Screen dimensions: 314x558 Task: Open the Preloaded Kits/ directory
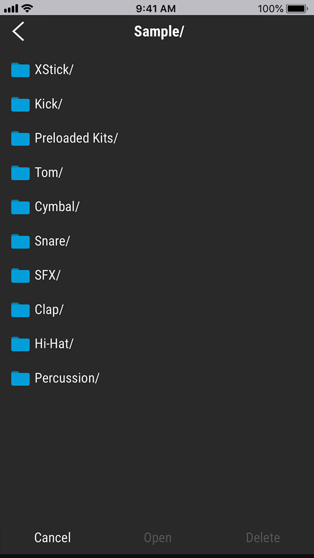76,138
